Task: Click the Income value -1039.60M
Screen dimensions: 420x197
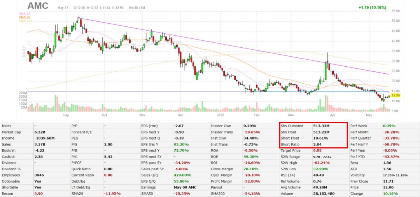Action: (44, 138)
